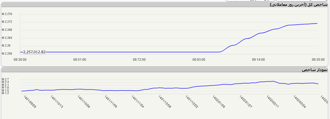Click the M 2.7 y-axis value in lower chart
This screenshot has width=330, height=119.
5,79
